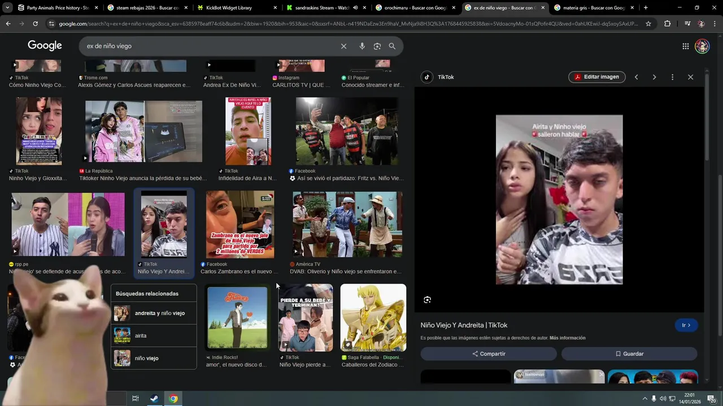This screenshot has width=723, height=406.
Task: Open Ninho Viejo y Gioxxita TikTok result
Action: click(38, 131)
